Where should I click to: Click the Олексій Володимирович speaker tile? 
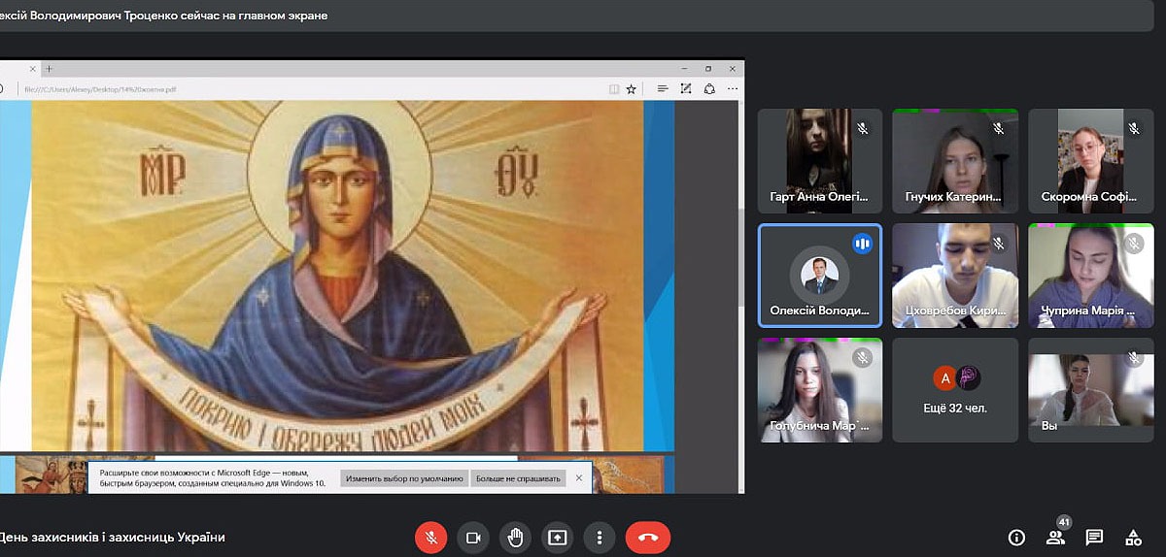pyautogui.click(x=819, y=276)
